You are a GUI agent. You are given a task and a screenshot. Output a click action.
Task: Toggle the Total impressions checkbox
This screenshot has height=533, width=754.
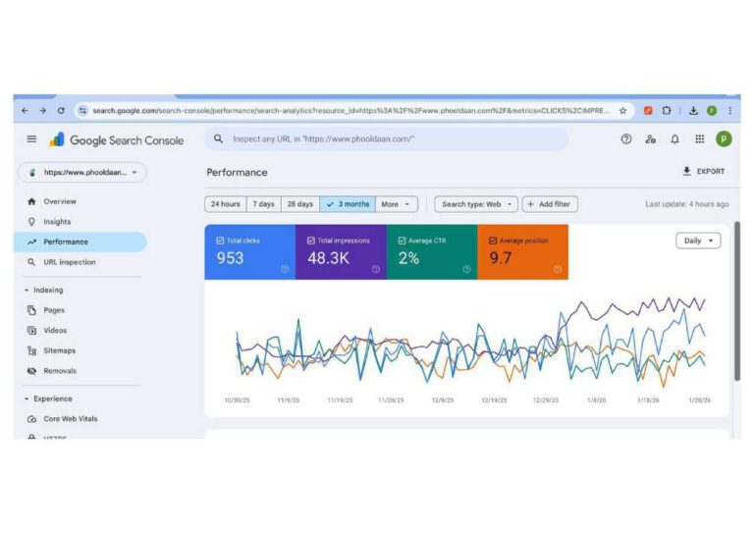point(311,240)
